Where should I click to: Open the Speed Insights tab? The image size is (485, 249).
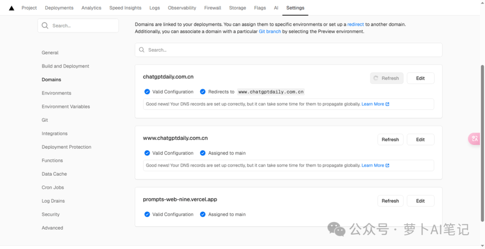[x=125, y=8]
